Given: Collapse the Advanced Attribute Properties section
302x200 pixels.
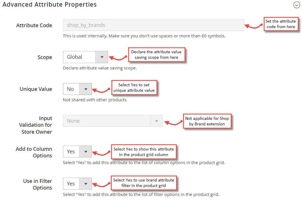Looking at the screenshot, I should (x=297, y=5).
